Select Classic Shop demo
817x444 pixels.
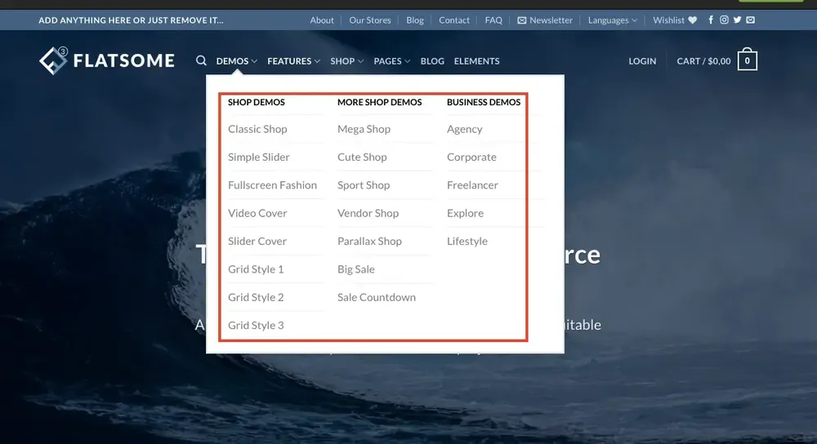pos(257,129)
